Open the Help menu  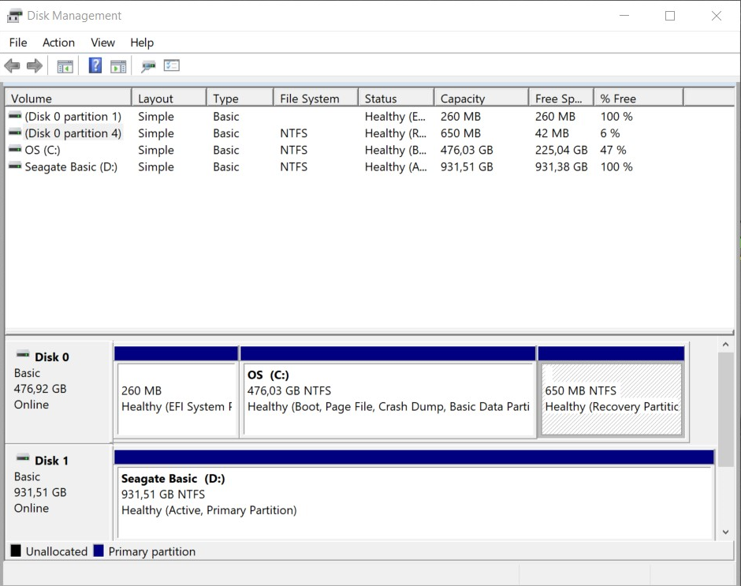tap(142, 43)
